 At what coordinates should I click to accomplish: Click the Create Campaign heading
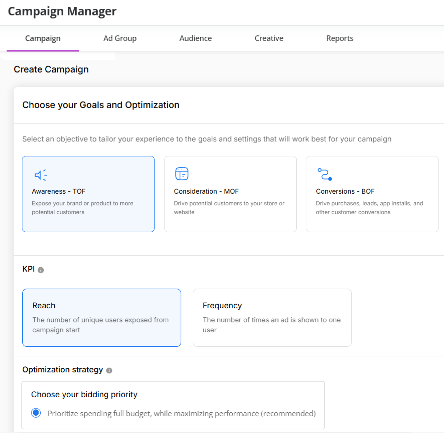[x=51, y=69]
